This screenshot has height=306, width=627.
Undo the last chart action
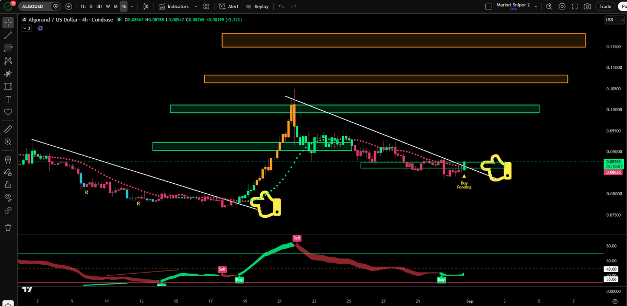pyautogui.click(x=282, y=6)
